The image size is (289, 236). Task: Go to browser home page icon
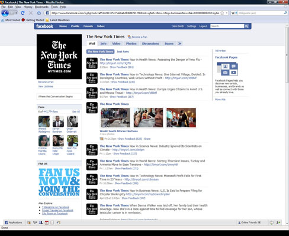pyautogui.click(x=39, y=13)
